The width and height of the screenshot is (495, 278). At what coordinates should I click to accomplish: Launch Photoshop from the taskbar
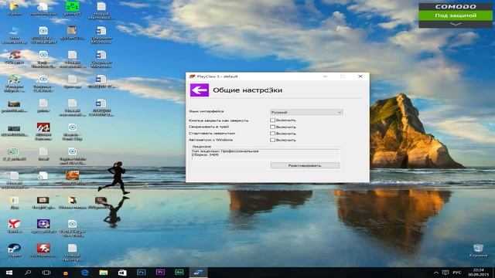click(141, 273)
